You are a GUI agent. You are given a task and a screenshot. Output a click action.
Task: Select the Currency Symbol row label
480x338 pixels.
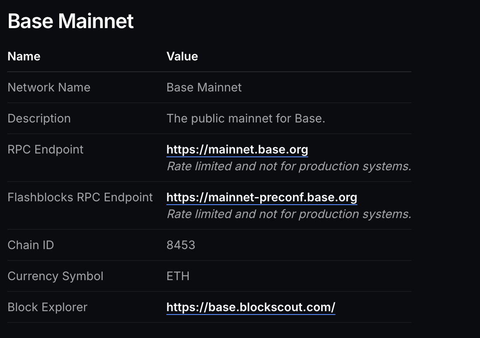click(55, 276)
